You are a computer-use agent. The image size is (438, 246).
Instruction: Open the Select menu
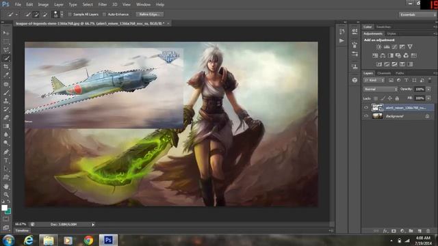88,5
